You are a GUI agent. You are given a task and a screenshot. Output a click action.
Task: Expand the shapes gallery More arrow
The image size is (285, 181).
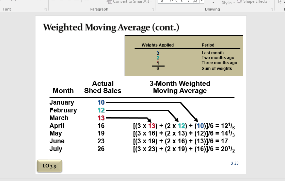tap(202, 1)
